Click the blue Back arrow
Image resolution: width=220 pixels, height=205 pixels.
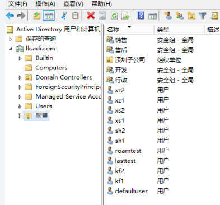10,16
